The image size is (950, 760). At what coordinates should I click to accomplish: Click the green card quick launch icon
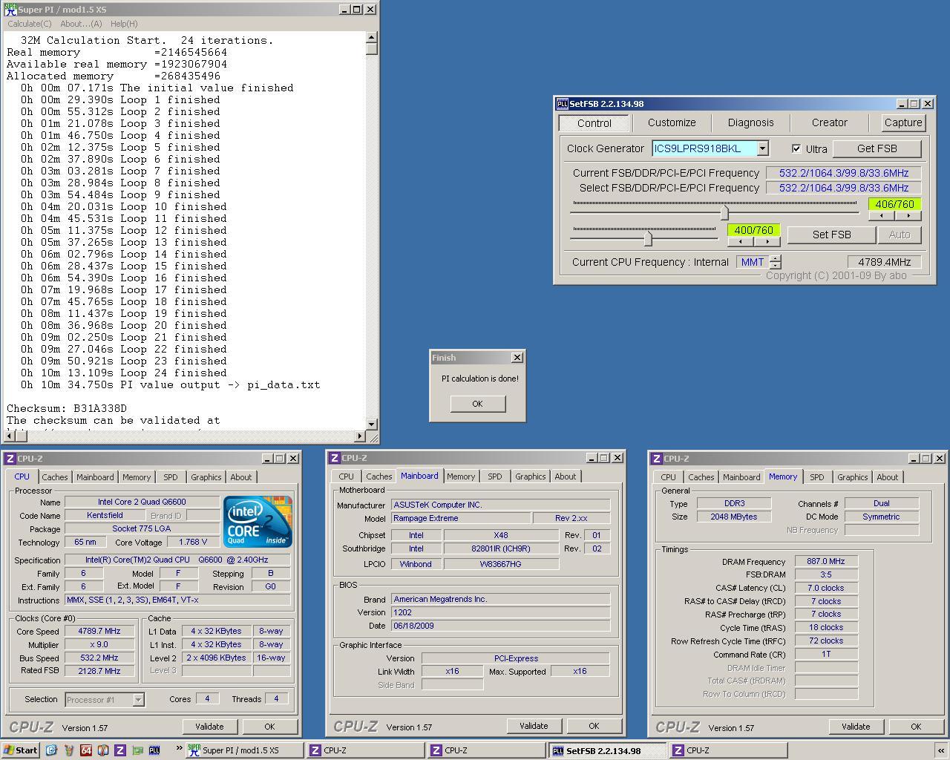pos(137,750)
